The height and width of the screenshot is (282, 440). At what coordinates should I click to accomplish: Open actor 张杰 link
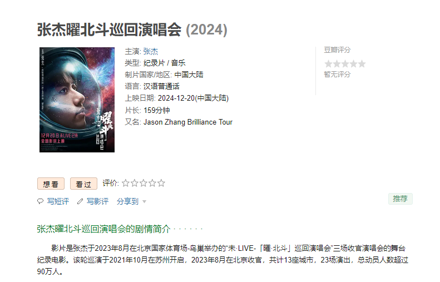point(151,51)
